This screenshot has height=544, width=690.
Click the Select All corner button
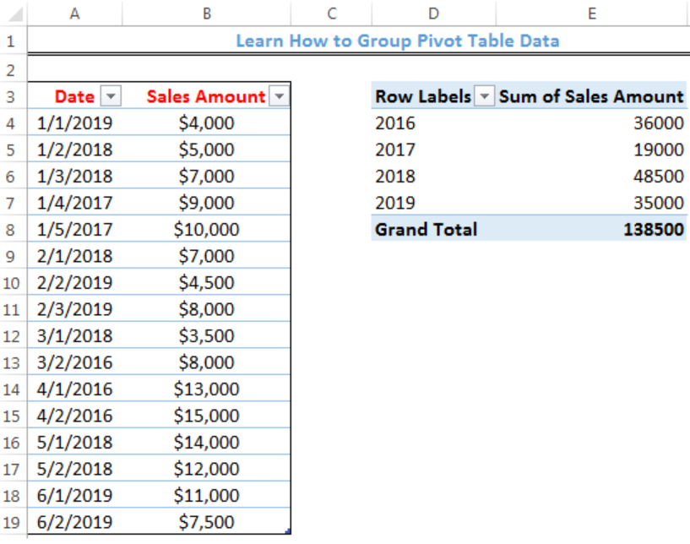pyautogui.click(x=12, y=13)
